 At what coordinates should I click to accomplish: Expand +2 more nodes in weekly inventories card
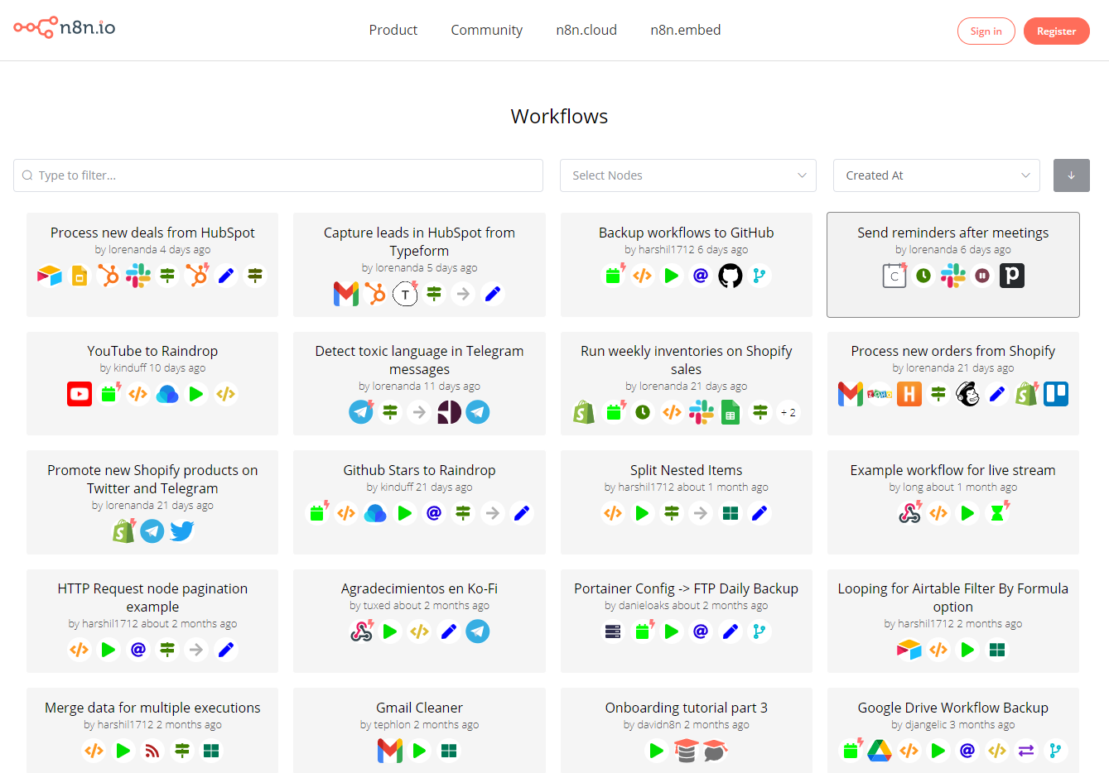(788, 412)
